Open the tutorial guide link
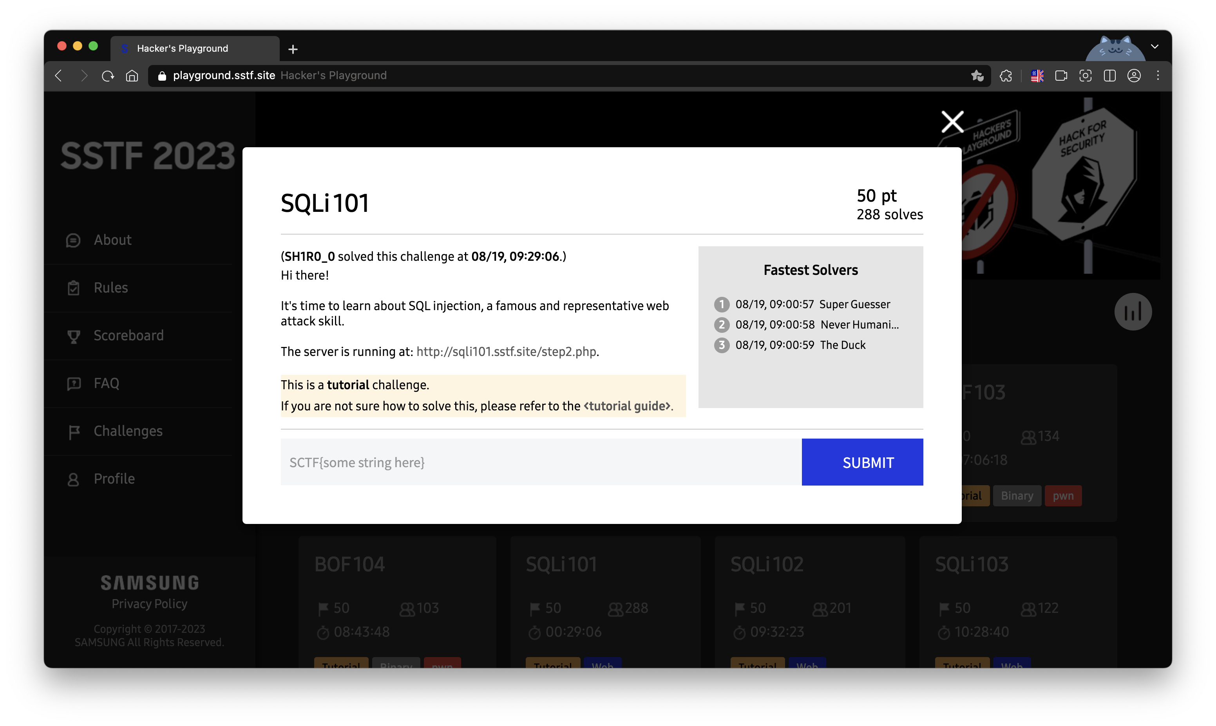 click(x=627, y=406)
